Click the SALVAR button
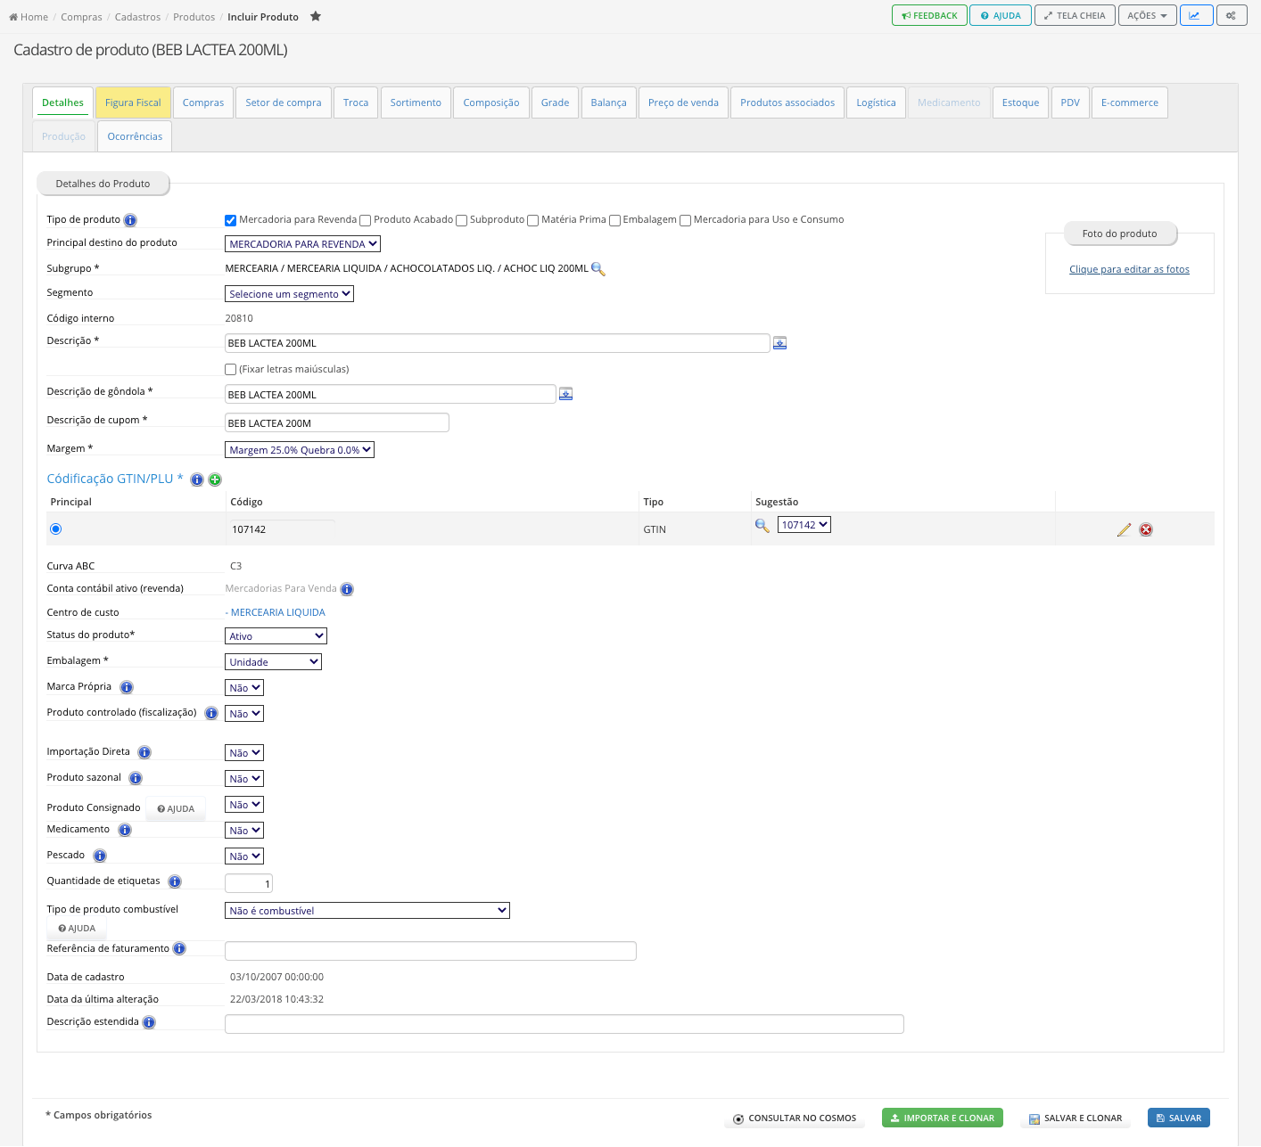This screenshot has width=1261, height=1147. click(1179, 1118)
